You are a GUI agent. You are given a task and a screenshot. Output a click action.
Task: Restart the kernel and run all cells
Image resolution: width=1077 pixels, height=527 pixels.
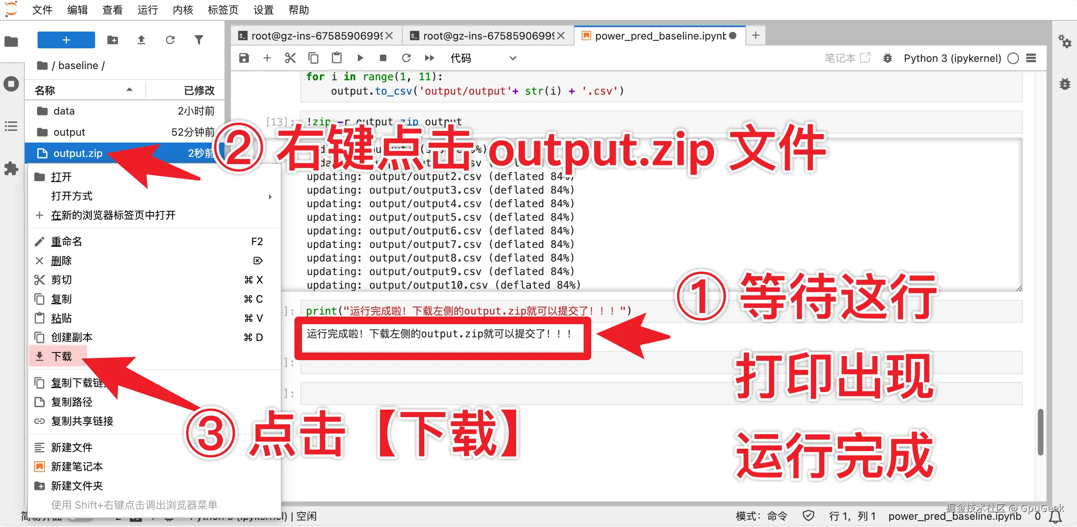pos(429,58)
